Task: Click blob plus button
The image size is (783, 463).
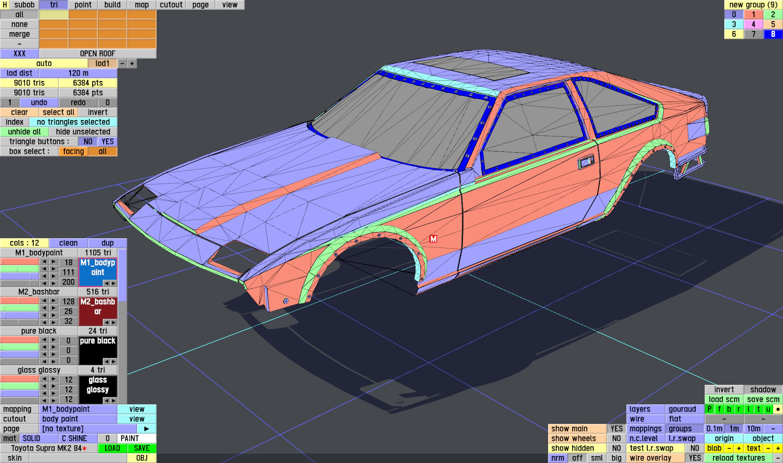Action: click(x=739, y=448)
